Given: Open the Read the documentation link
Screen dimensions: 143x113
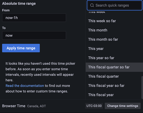Looking at the screenshot, I should pos(25,86).
